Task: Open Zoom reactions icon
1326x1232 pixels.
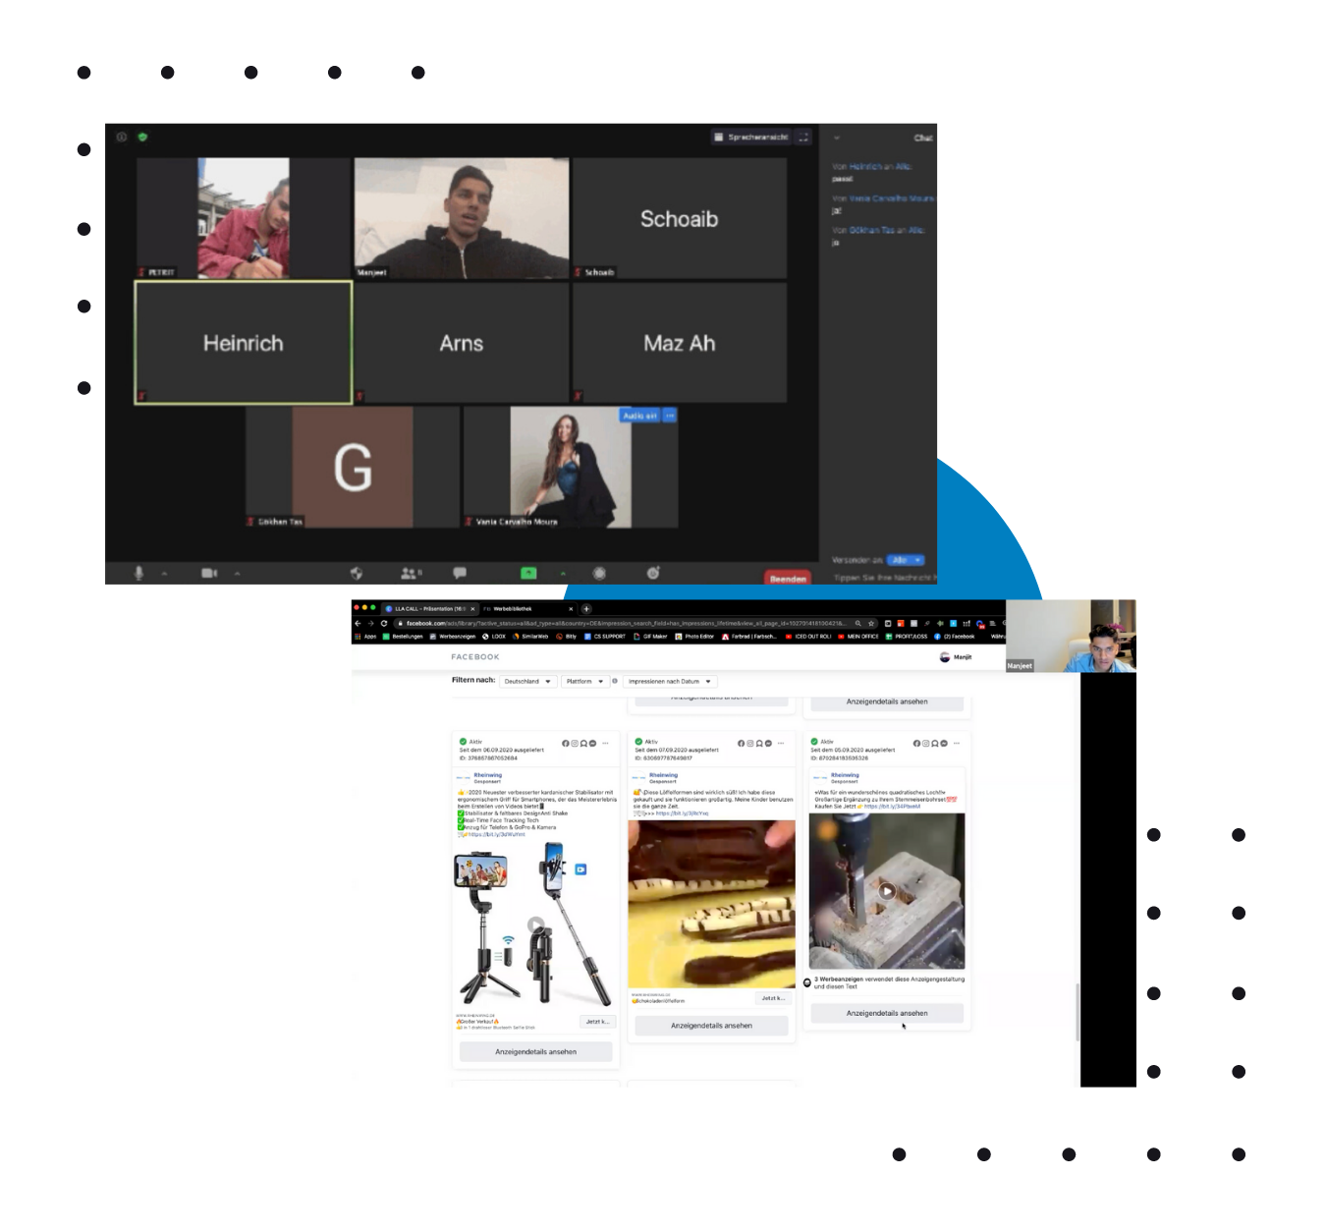Action: click(x=653, y=573)
